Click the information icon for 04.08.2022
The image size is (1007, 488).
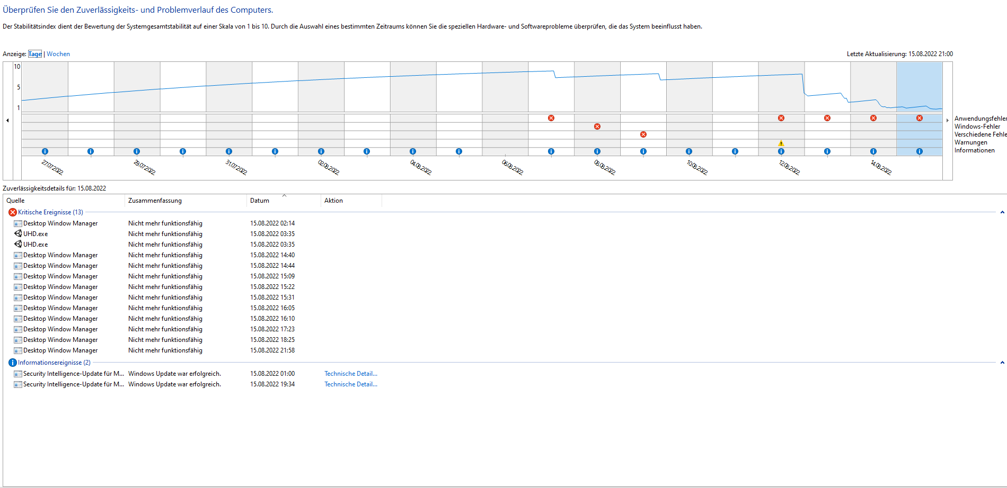pyautogui.click(x=413, y=151)
